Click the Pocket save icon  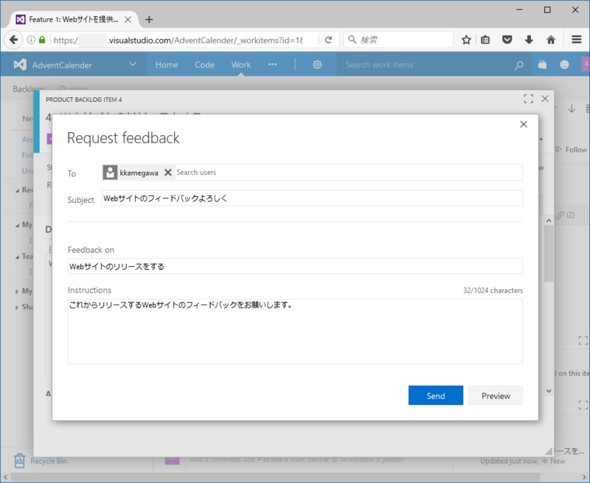coord(507,40)
